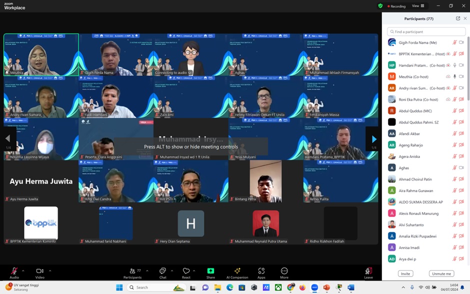Click the Unmute me button

pos(441,273)
